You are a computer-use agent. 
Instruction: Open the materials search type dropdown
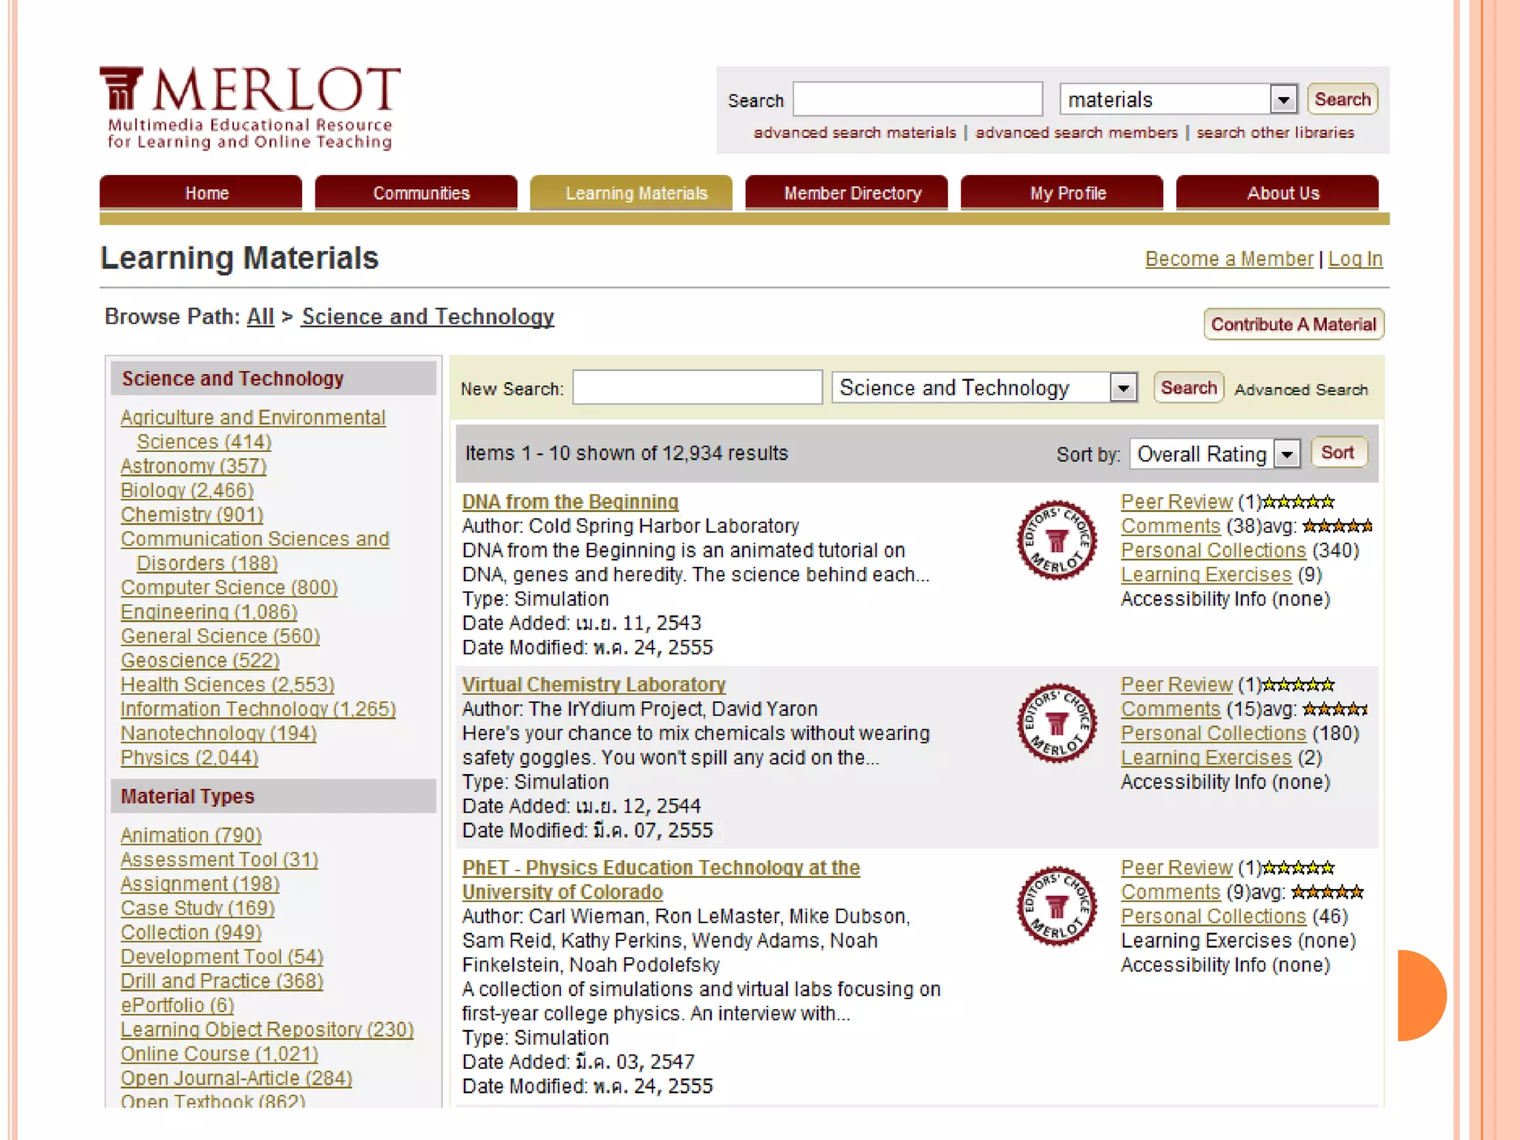(x=1283, y=99)
